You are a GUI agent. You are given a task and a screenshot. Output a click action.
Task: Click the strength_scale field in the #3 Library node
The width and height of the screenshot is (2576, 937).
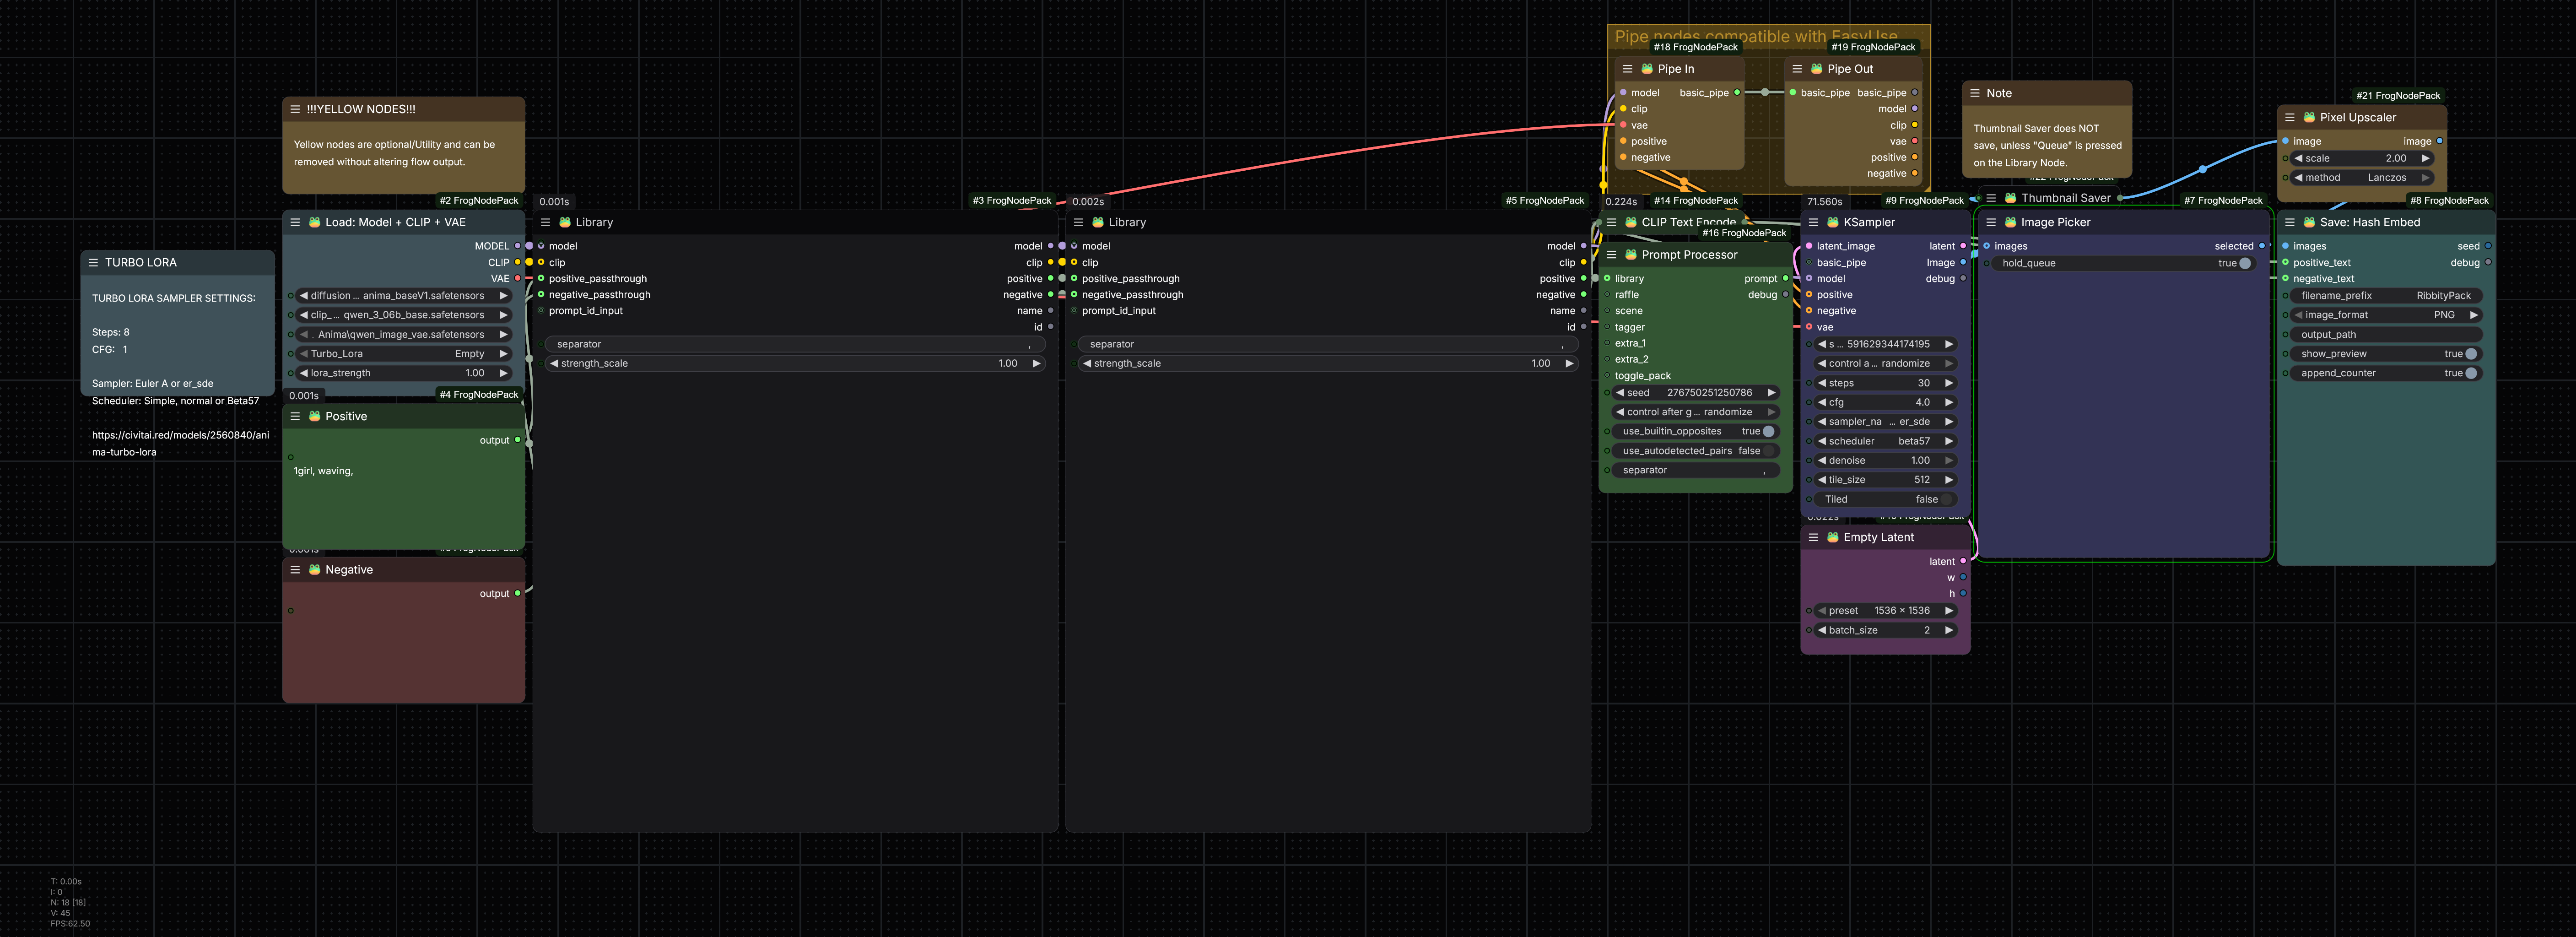795,364
